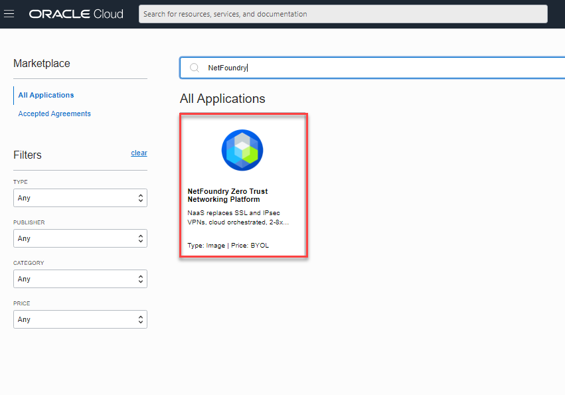Clear all filters link
This screenshot has height=395, width=565.
pos(139,153)
